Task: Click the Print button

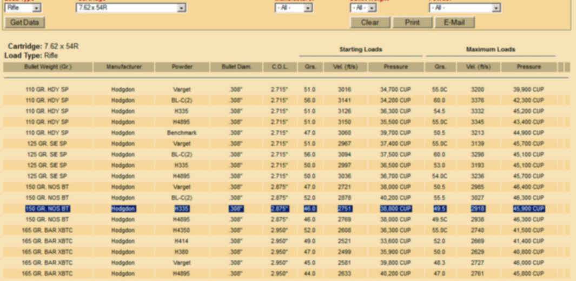Action: point(412,23)
